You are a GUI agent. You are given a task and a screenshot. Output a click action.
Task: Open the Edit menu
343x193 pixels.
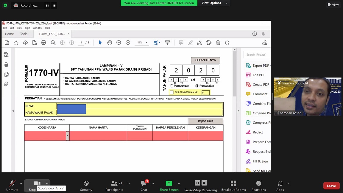tap(12, 28)
